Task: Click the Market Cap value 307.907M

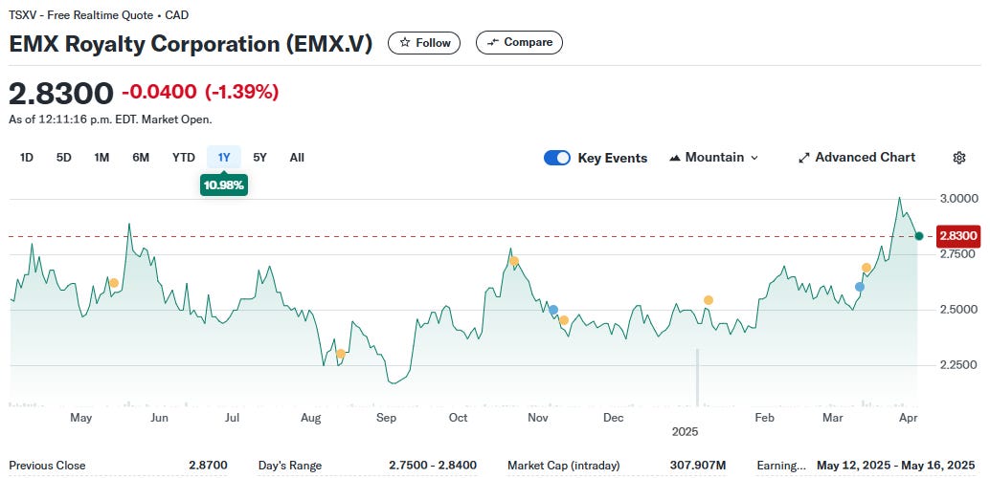Action: pyautogui.click(x=698, y=466)
